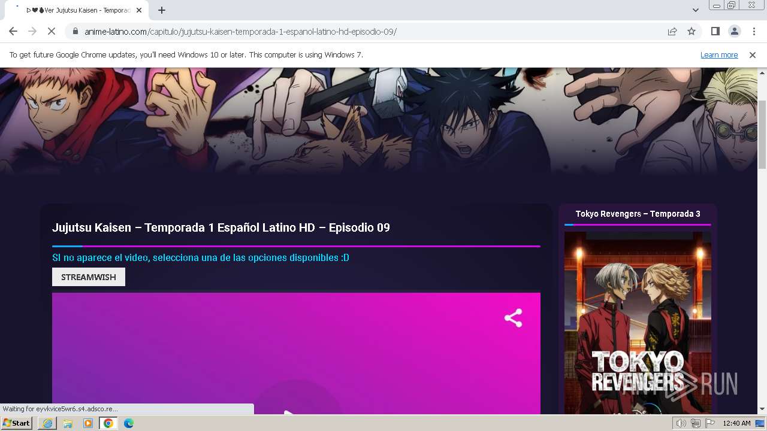Open the Windows Start menu

(17, 423)
